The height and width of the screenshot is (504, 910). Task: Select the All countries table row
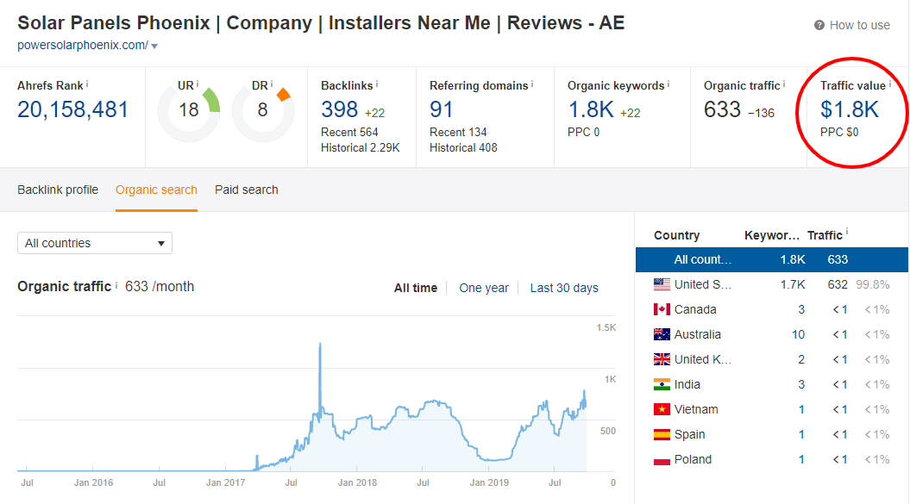coord(772,260)
